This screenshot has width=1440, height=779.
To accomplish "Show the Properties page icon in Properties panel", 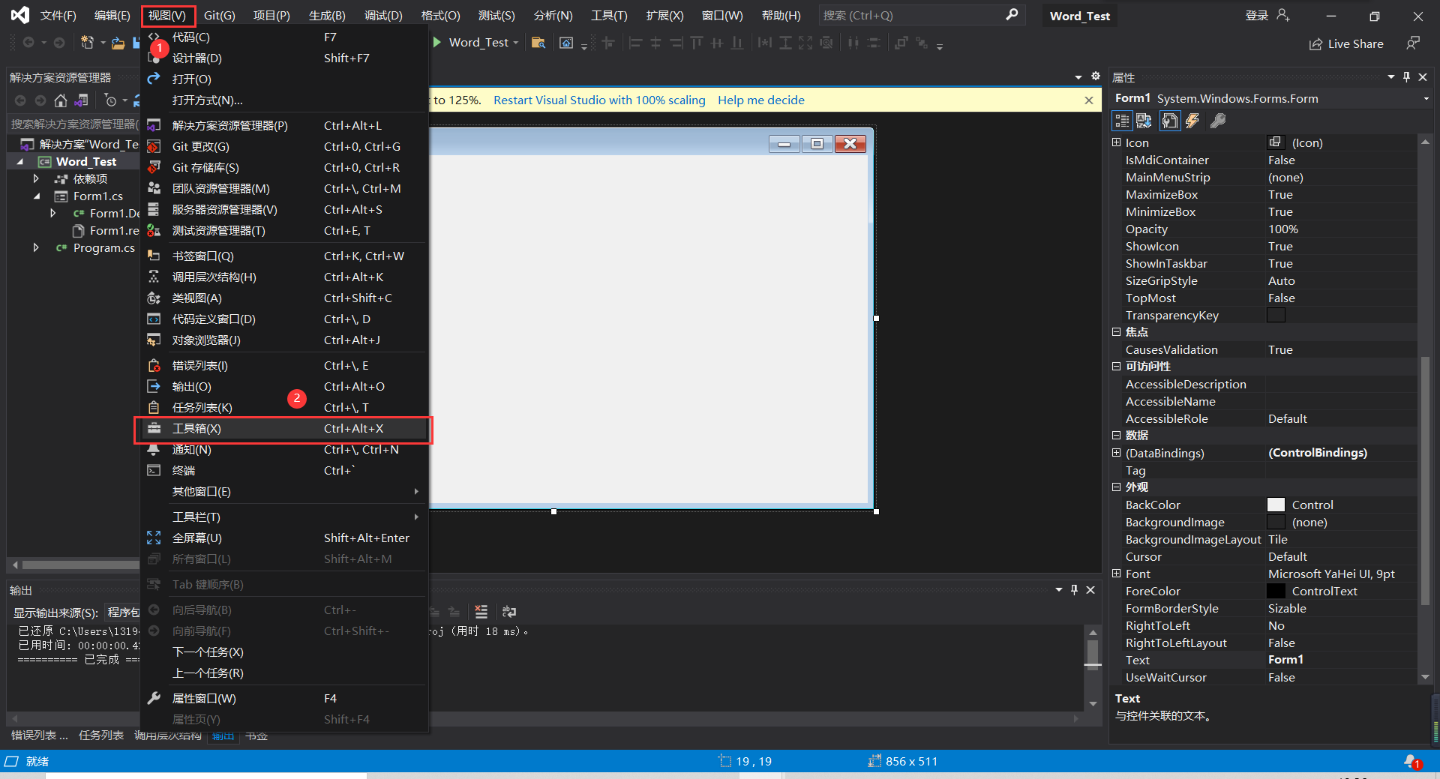I will click(x=1170, y=121).
